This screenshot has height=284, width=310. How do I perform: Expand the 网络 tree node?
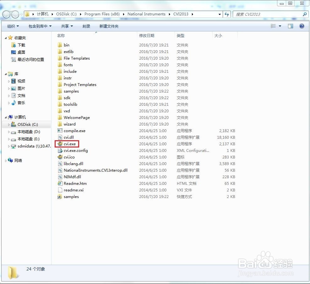click(6, 161)
